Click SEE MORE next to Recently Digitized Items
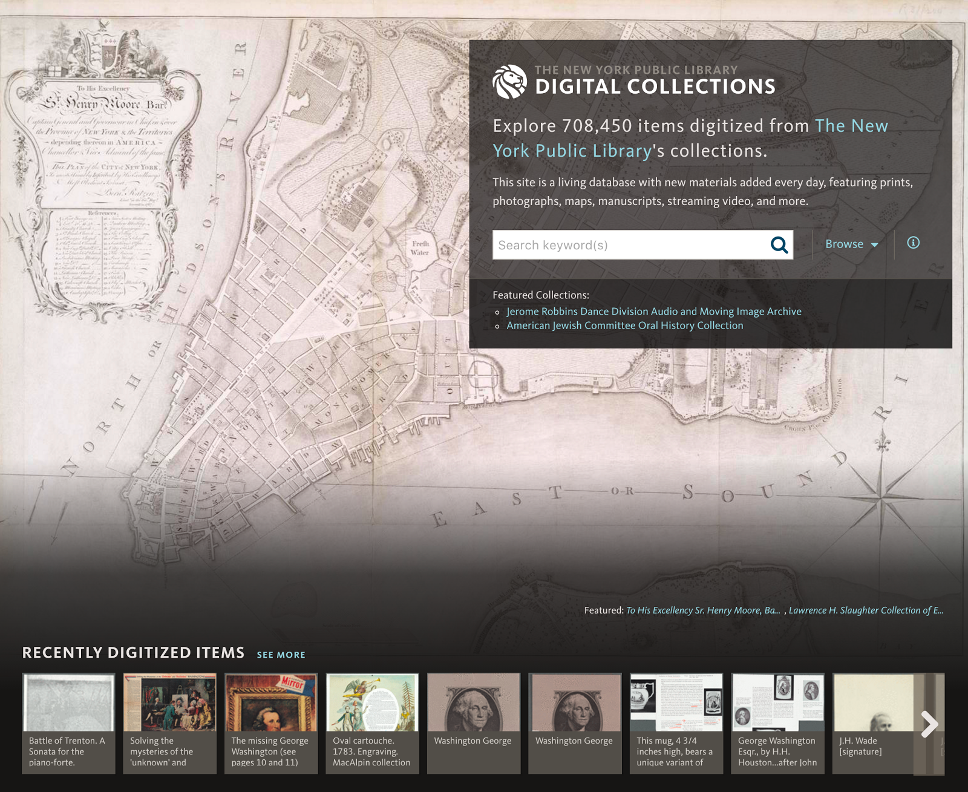 point(281,655)
